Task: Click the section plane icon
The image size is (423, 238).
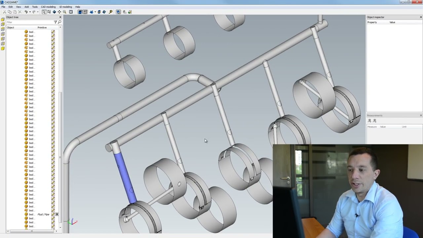Action: point(99,12)
